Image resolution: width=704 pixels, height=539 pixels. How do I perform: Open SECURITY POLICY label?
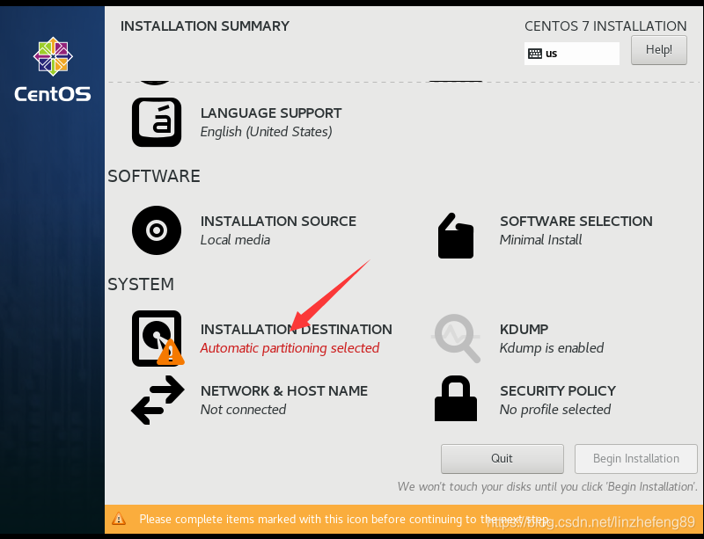(x=558, y=391)
